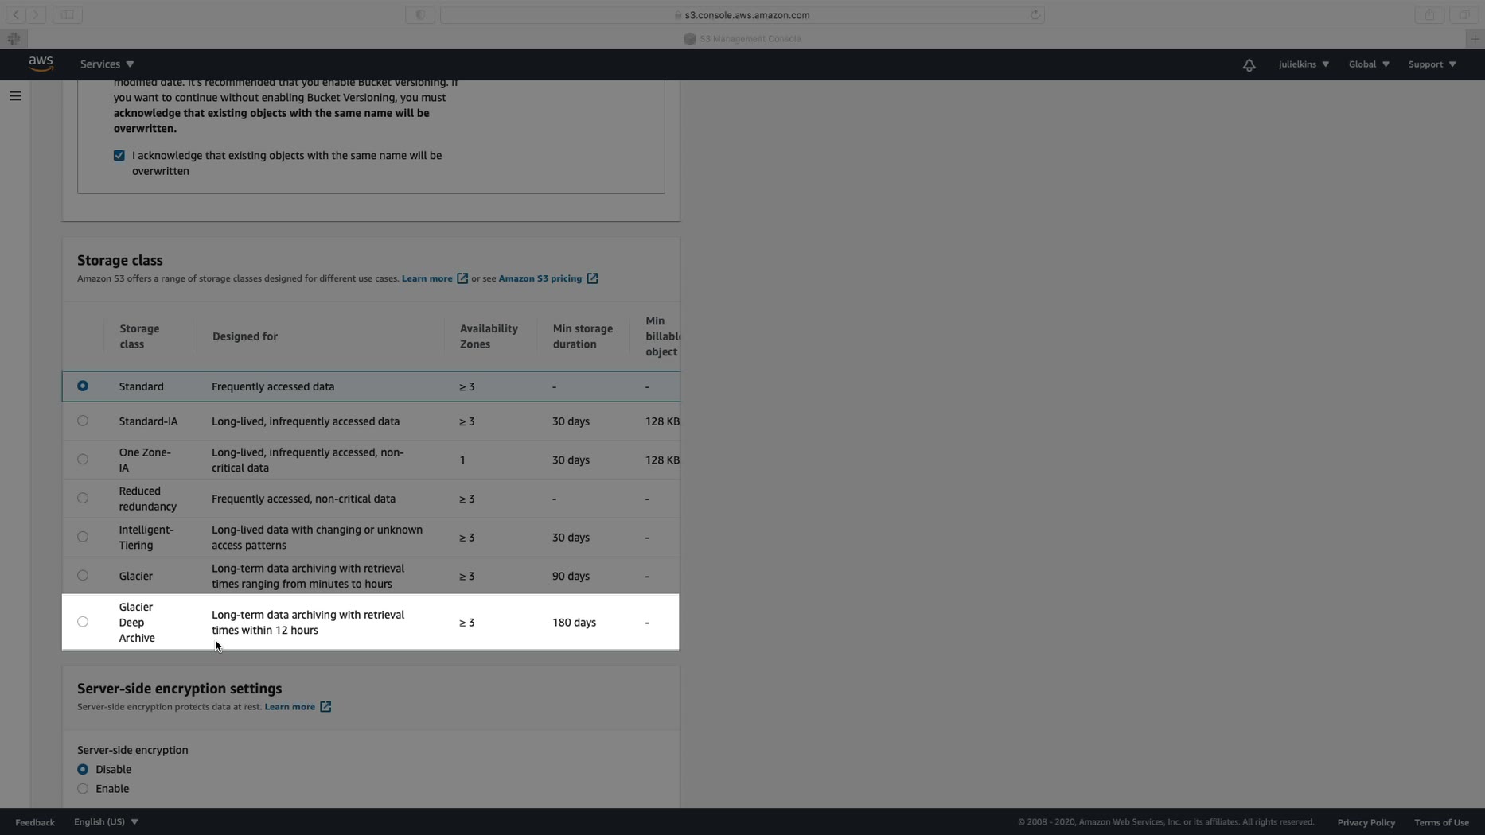Show all tabs overview icon
This screenshot has height=835, width=1485.
[x=1464, y=14]
